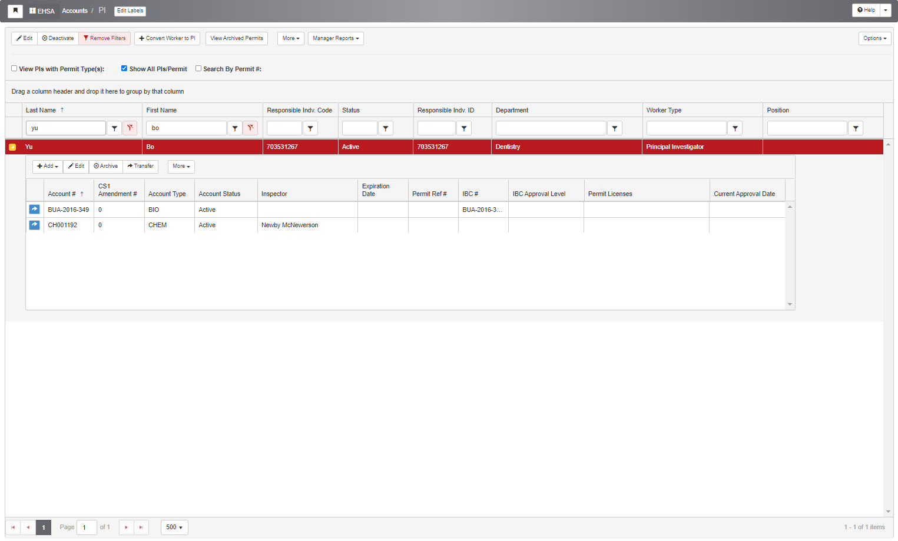This screenshot has width=898, height=541.
Task: Click the Department filter text field
Action: [551, 128]
